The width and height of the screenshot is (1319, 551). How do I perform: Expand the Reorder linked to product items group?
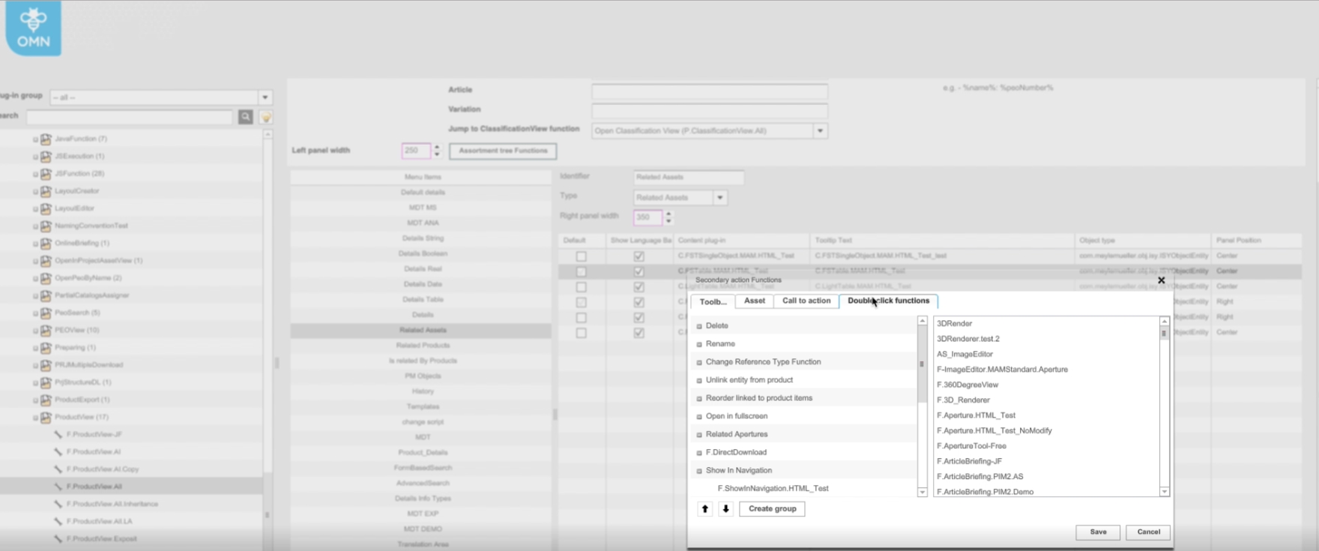[699, 398]
